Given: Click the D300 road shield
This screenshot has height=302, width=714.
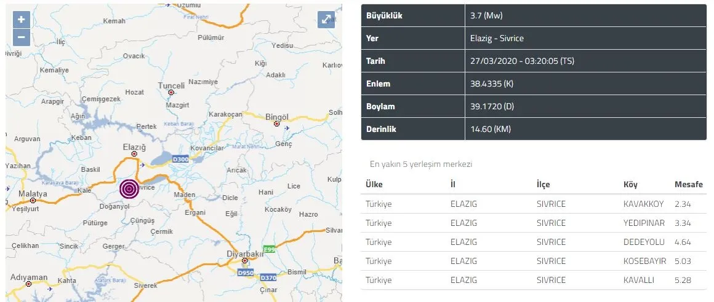Looking at the screenshot, I should click(x=180, y=160).
